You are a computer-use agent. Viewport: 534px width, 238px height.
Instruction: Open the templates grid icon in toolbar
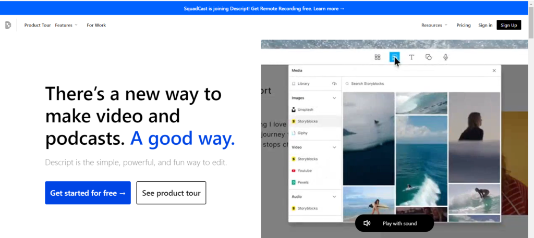click(378, 57)
